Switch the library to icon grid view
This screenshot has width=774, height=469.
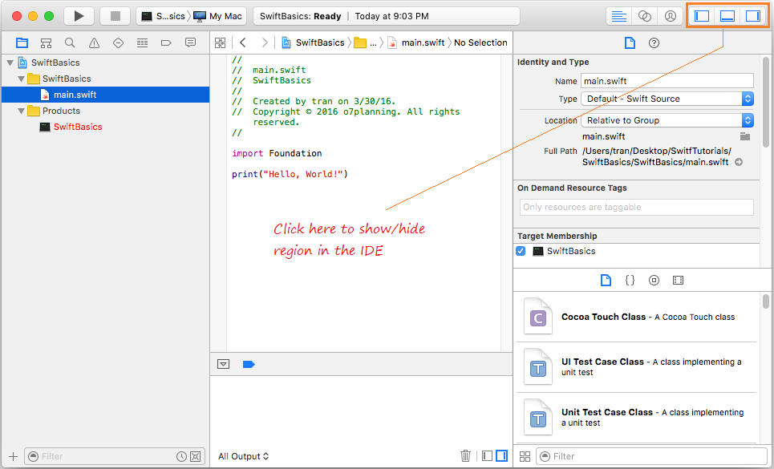525,457
